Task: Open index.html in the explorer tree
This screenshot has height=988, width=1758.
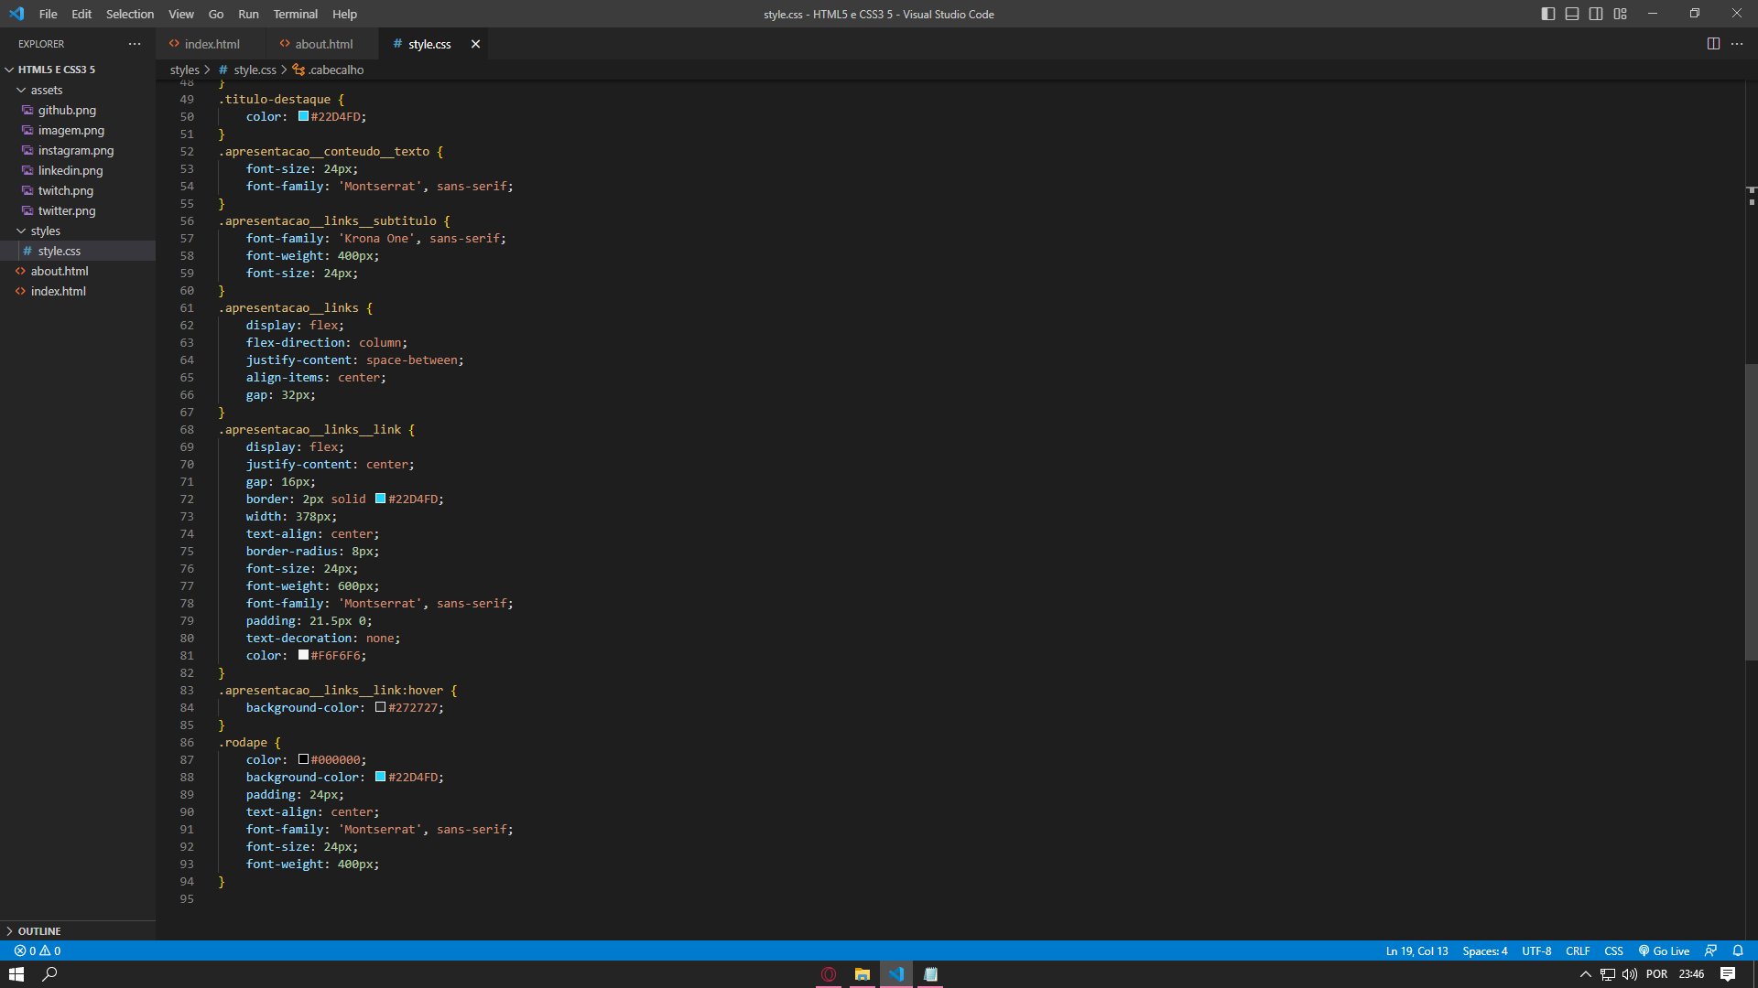Action: pyautogui.click(x=78, y=291)
